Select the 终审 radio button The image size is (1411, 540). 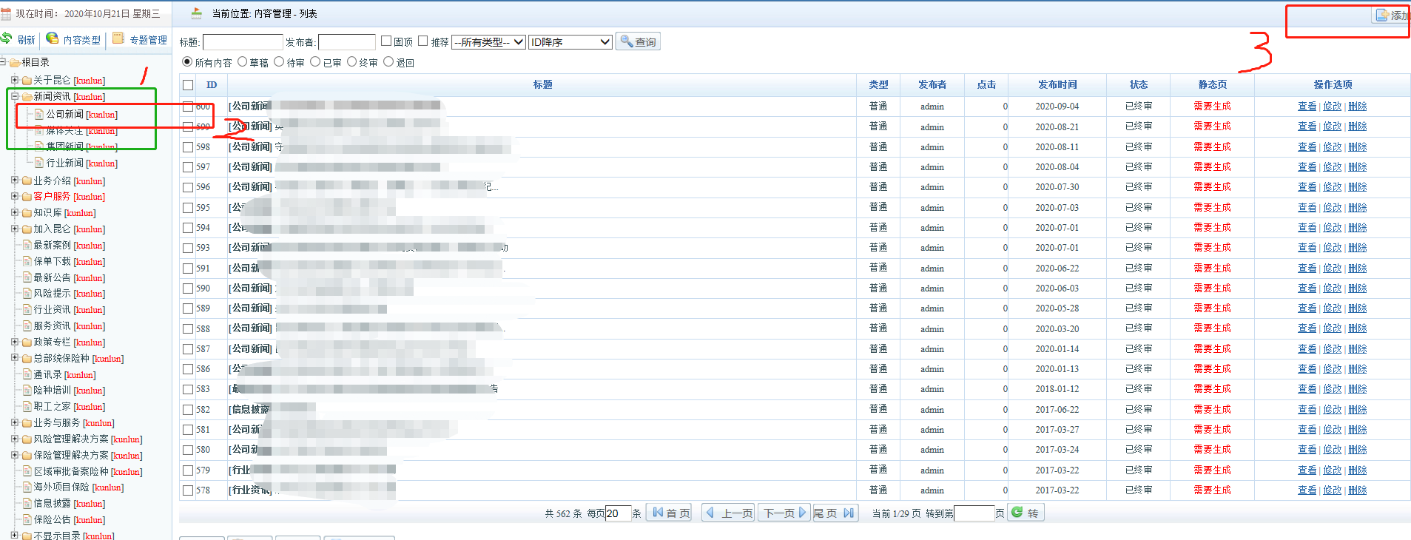click(352, 62)
